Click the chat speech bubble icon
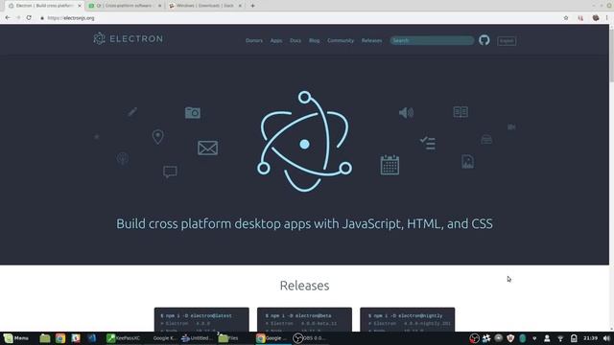 point(170,172)
